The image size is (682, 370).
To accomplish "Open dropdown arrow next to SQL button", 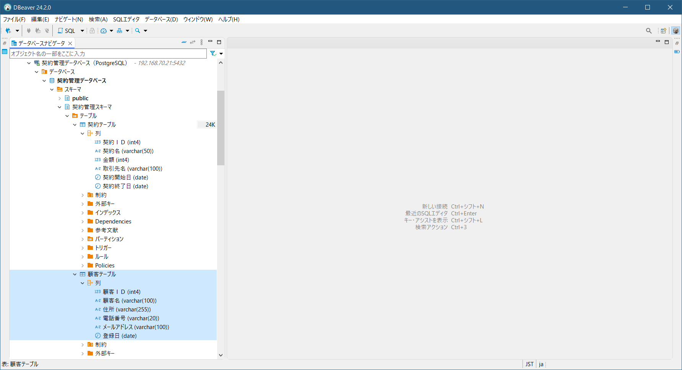I will 82,31.
